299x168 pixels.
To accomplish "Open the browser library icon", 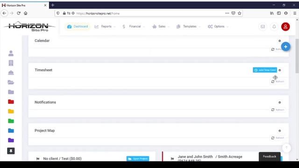I will click(x=272, y=13).
